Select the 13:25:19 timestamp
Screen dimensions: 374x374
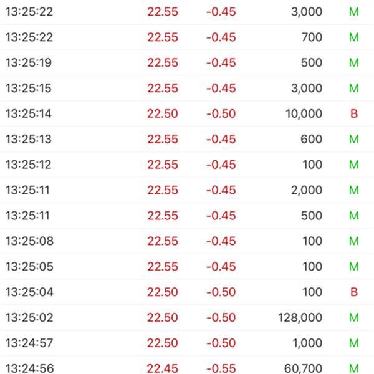tap(29, 63)
